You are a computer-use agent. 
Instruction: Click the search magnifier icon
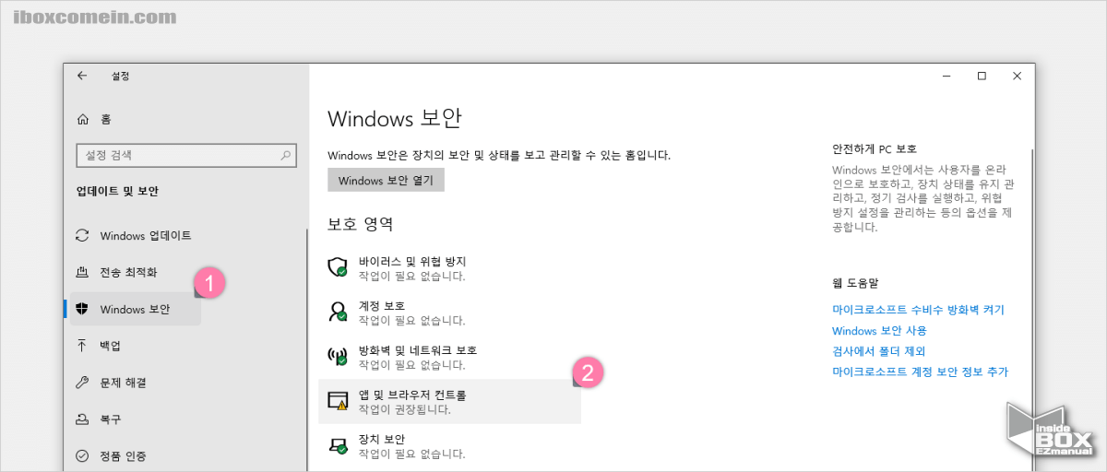[x=287, y=155]
